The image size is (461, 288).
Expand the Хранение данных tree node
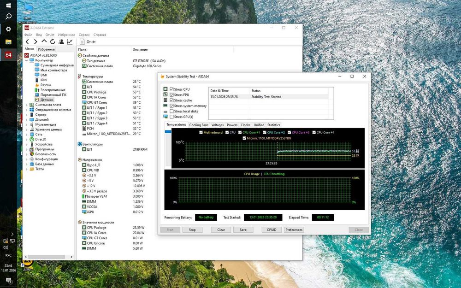click(x=26, y=129)
